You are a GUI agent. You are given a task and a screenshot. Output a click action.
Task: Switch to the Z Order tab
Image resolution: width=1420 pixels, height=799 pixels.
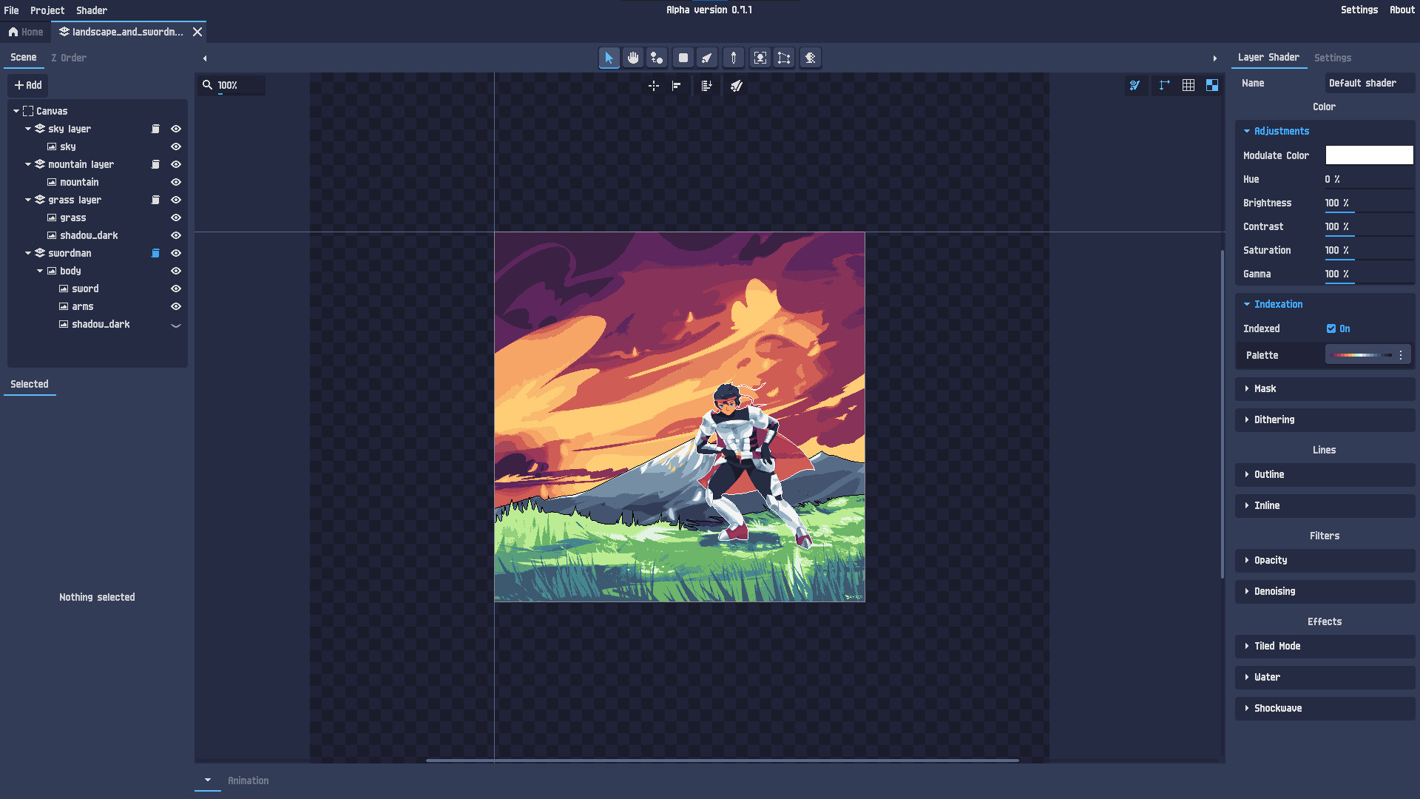tap(69, 57)
